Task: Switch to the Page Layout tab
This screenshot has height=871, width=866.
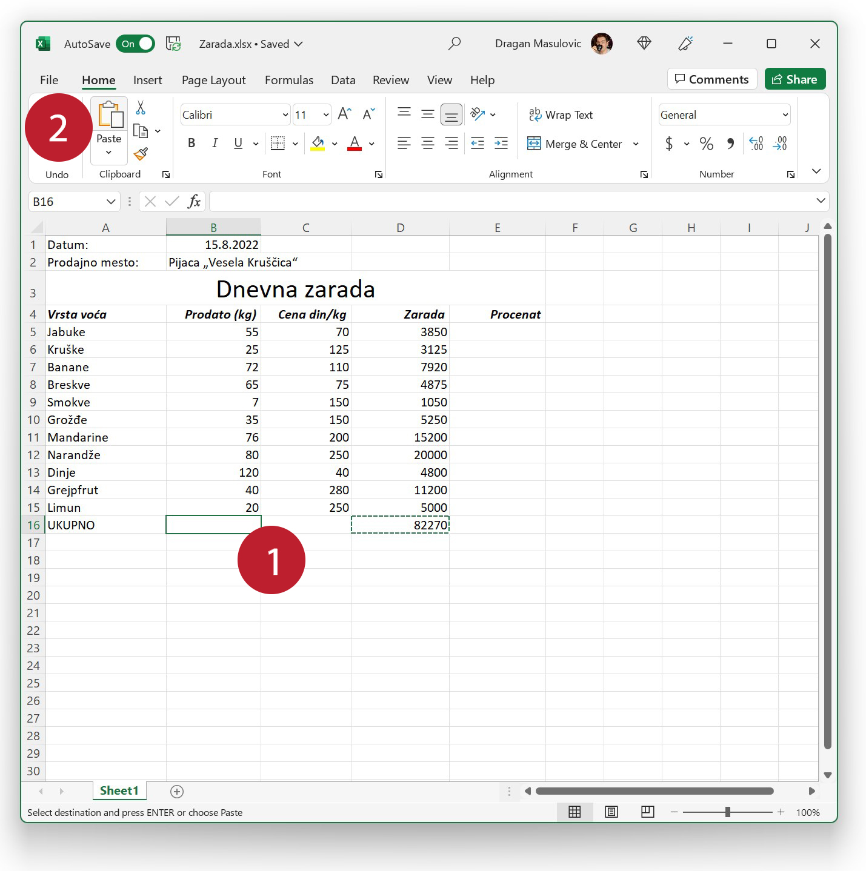Action: tap(214, 80)
